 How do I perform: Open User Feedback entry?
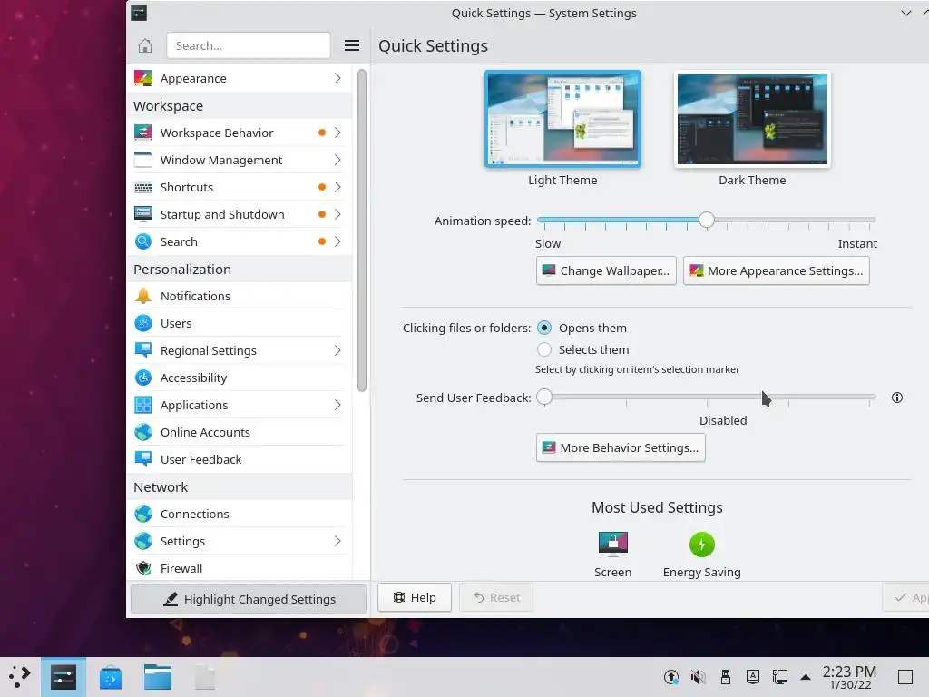pos(240,459)
